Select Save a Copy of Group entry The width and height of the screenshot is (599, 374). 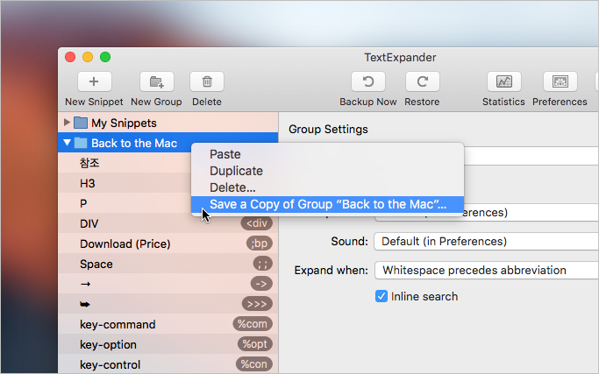(327, 205)
